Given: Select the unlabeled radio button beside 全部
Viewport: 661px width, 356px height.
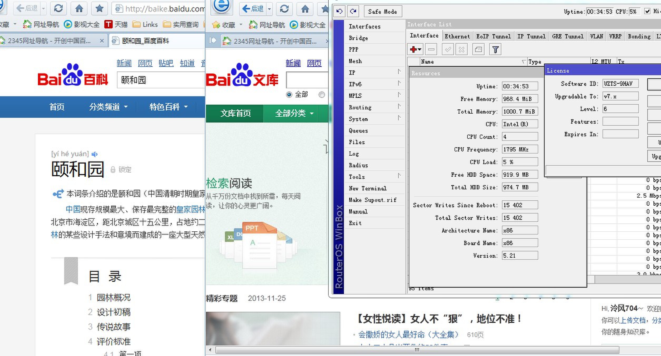Looking at the screenshot, I should pyautogui.click(x=322, y=95).
